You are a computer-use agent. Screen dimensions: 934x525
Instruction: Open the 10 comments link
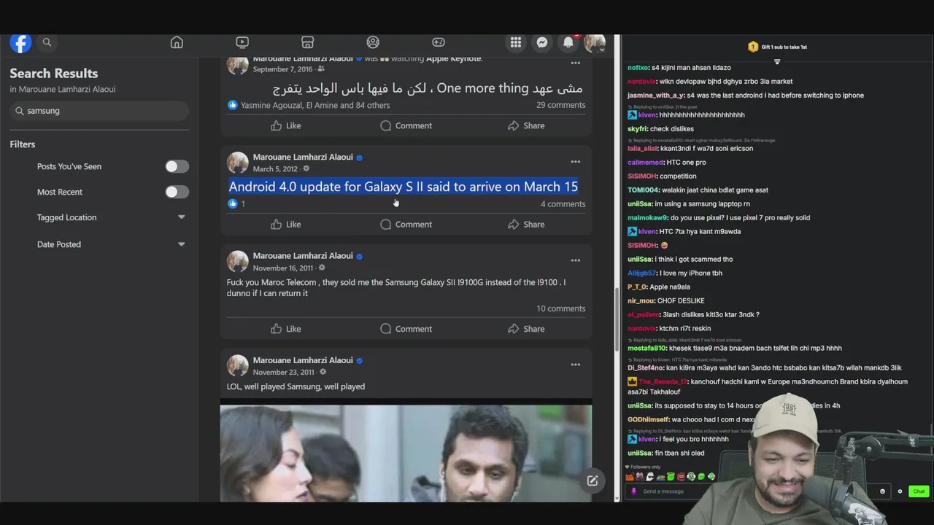[560, 308]
